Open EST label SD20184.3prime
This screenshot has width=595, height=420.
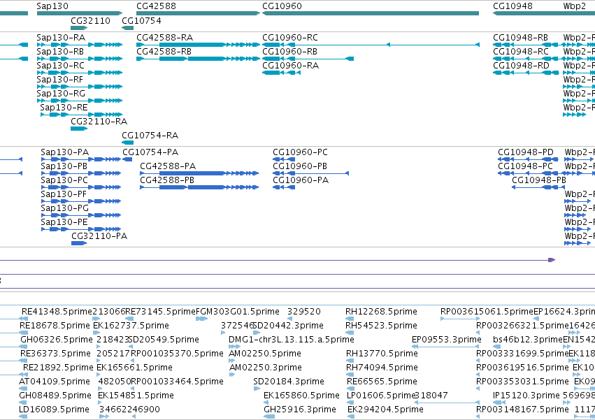[289, 382]
